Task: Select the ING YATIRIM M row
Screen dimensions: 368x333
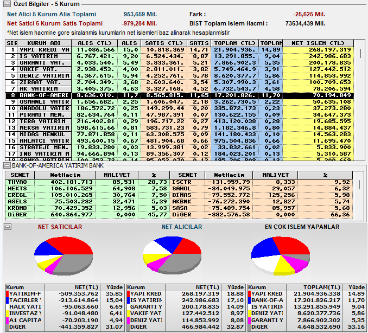Action: coord(180,154)
